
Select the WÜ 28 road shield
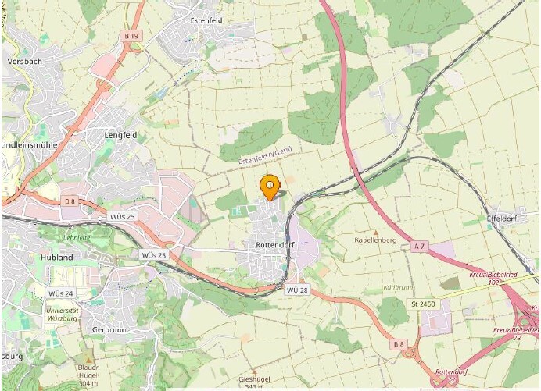(x=297, y=290)
